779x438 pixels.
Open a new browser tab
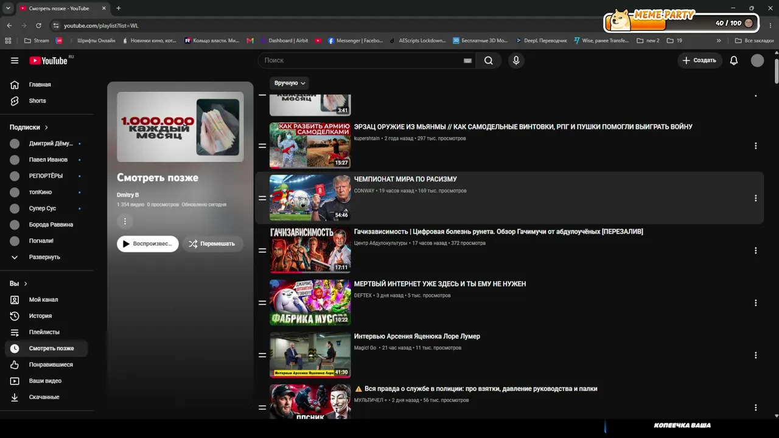[x=118, y=9]
